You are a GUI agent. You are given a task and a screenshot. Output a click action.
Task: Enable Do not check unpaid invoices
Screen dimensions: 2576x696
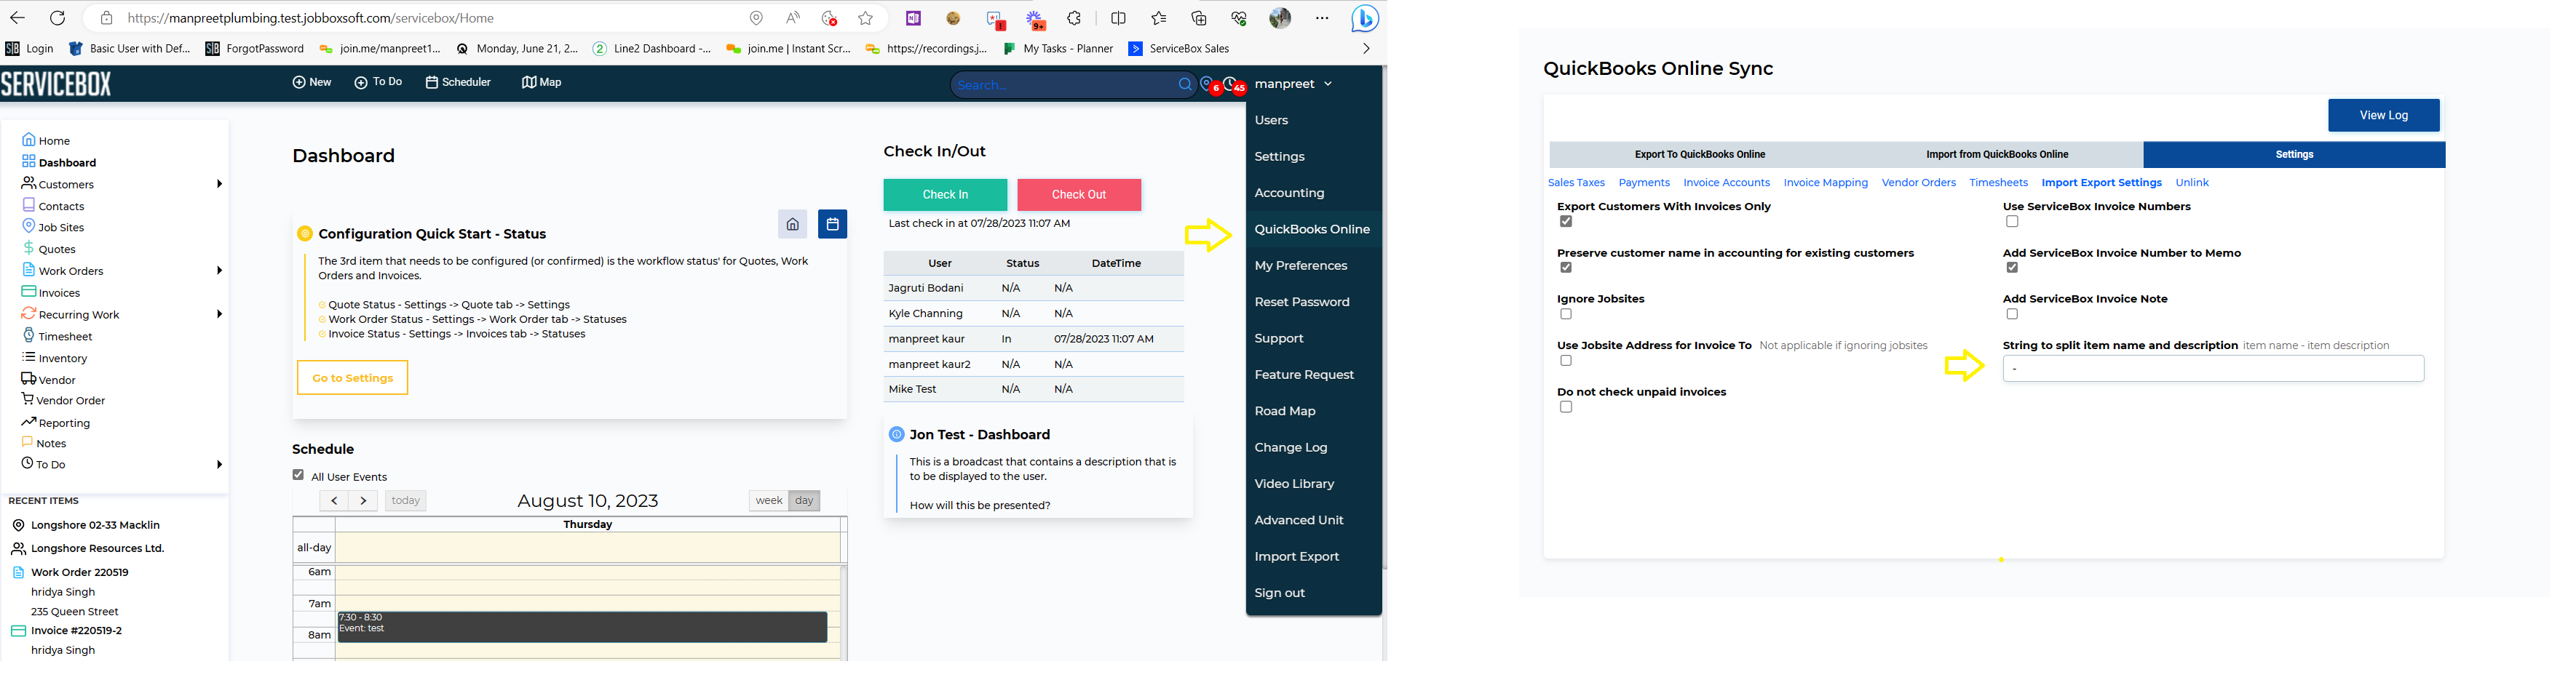point(1566,407)
